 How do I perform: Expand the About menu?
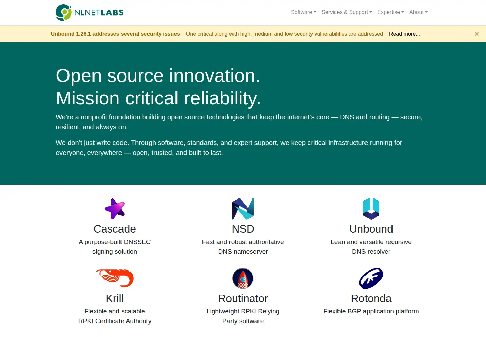click(x=418, y=12)
